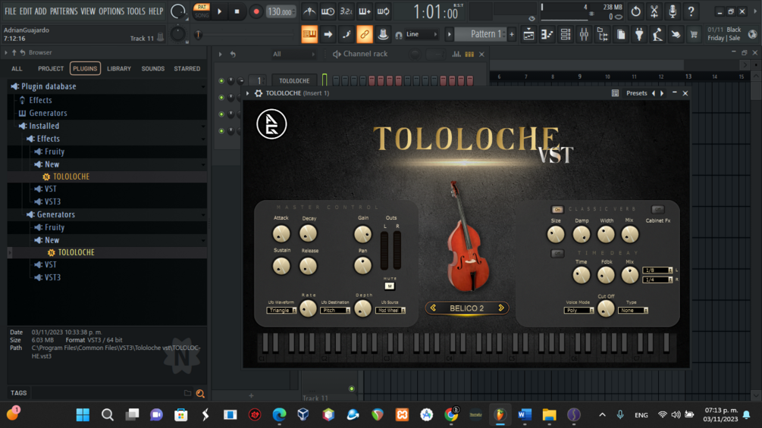Toggle the green LED on Track 11
762x428 pixels.
352,389
